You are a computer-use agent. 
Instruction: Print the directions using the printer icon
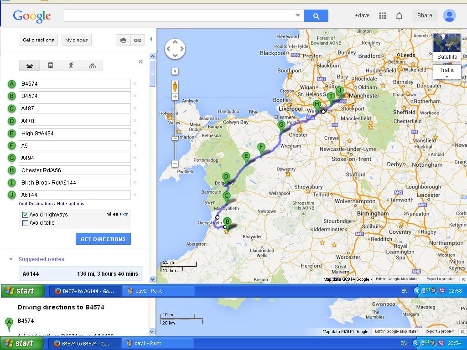[x=123, y=40]
